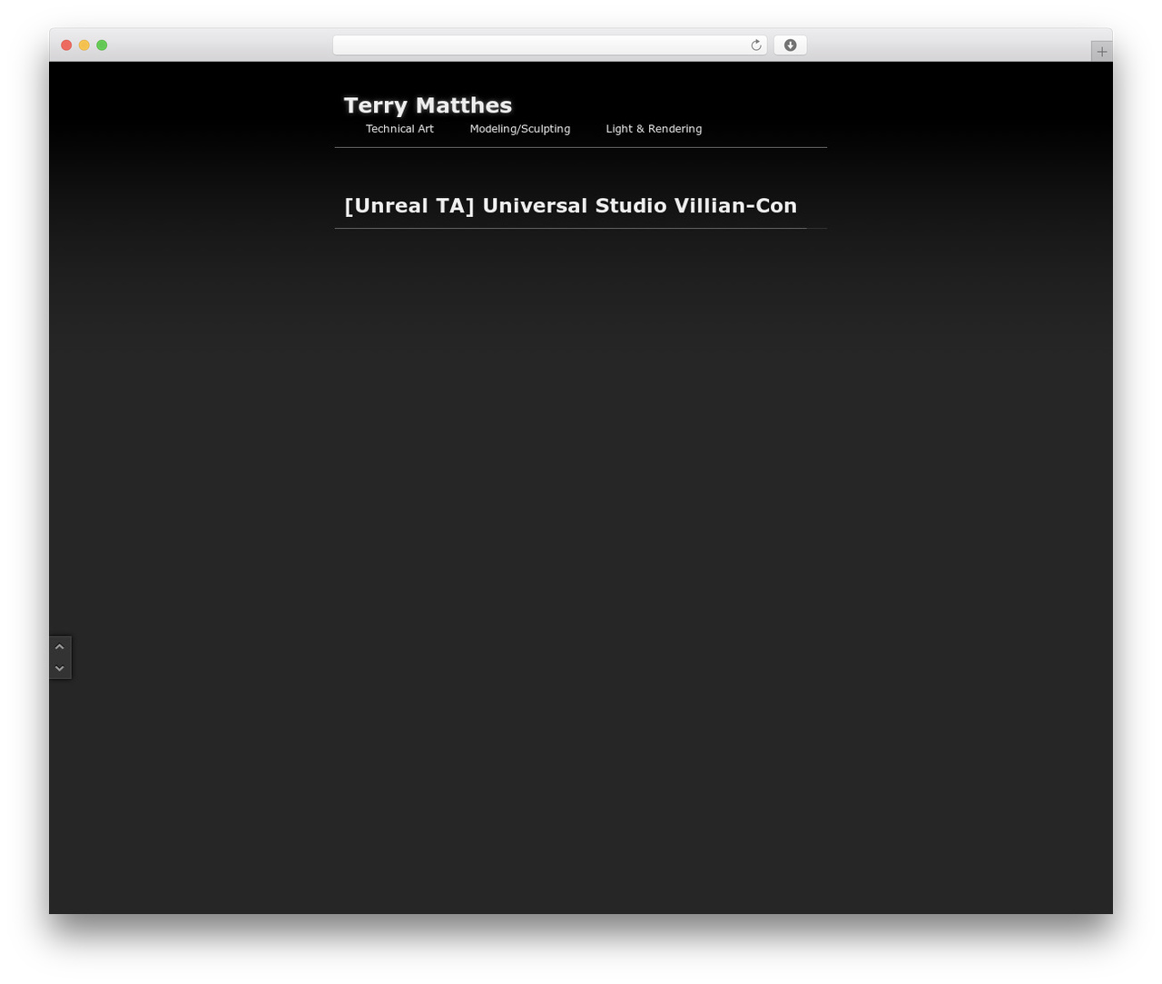The height and width of the screenshot is (984, 1162).
Task: Maximize the window with the green button
Action: click(x=102, y=45)
